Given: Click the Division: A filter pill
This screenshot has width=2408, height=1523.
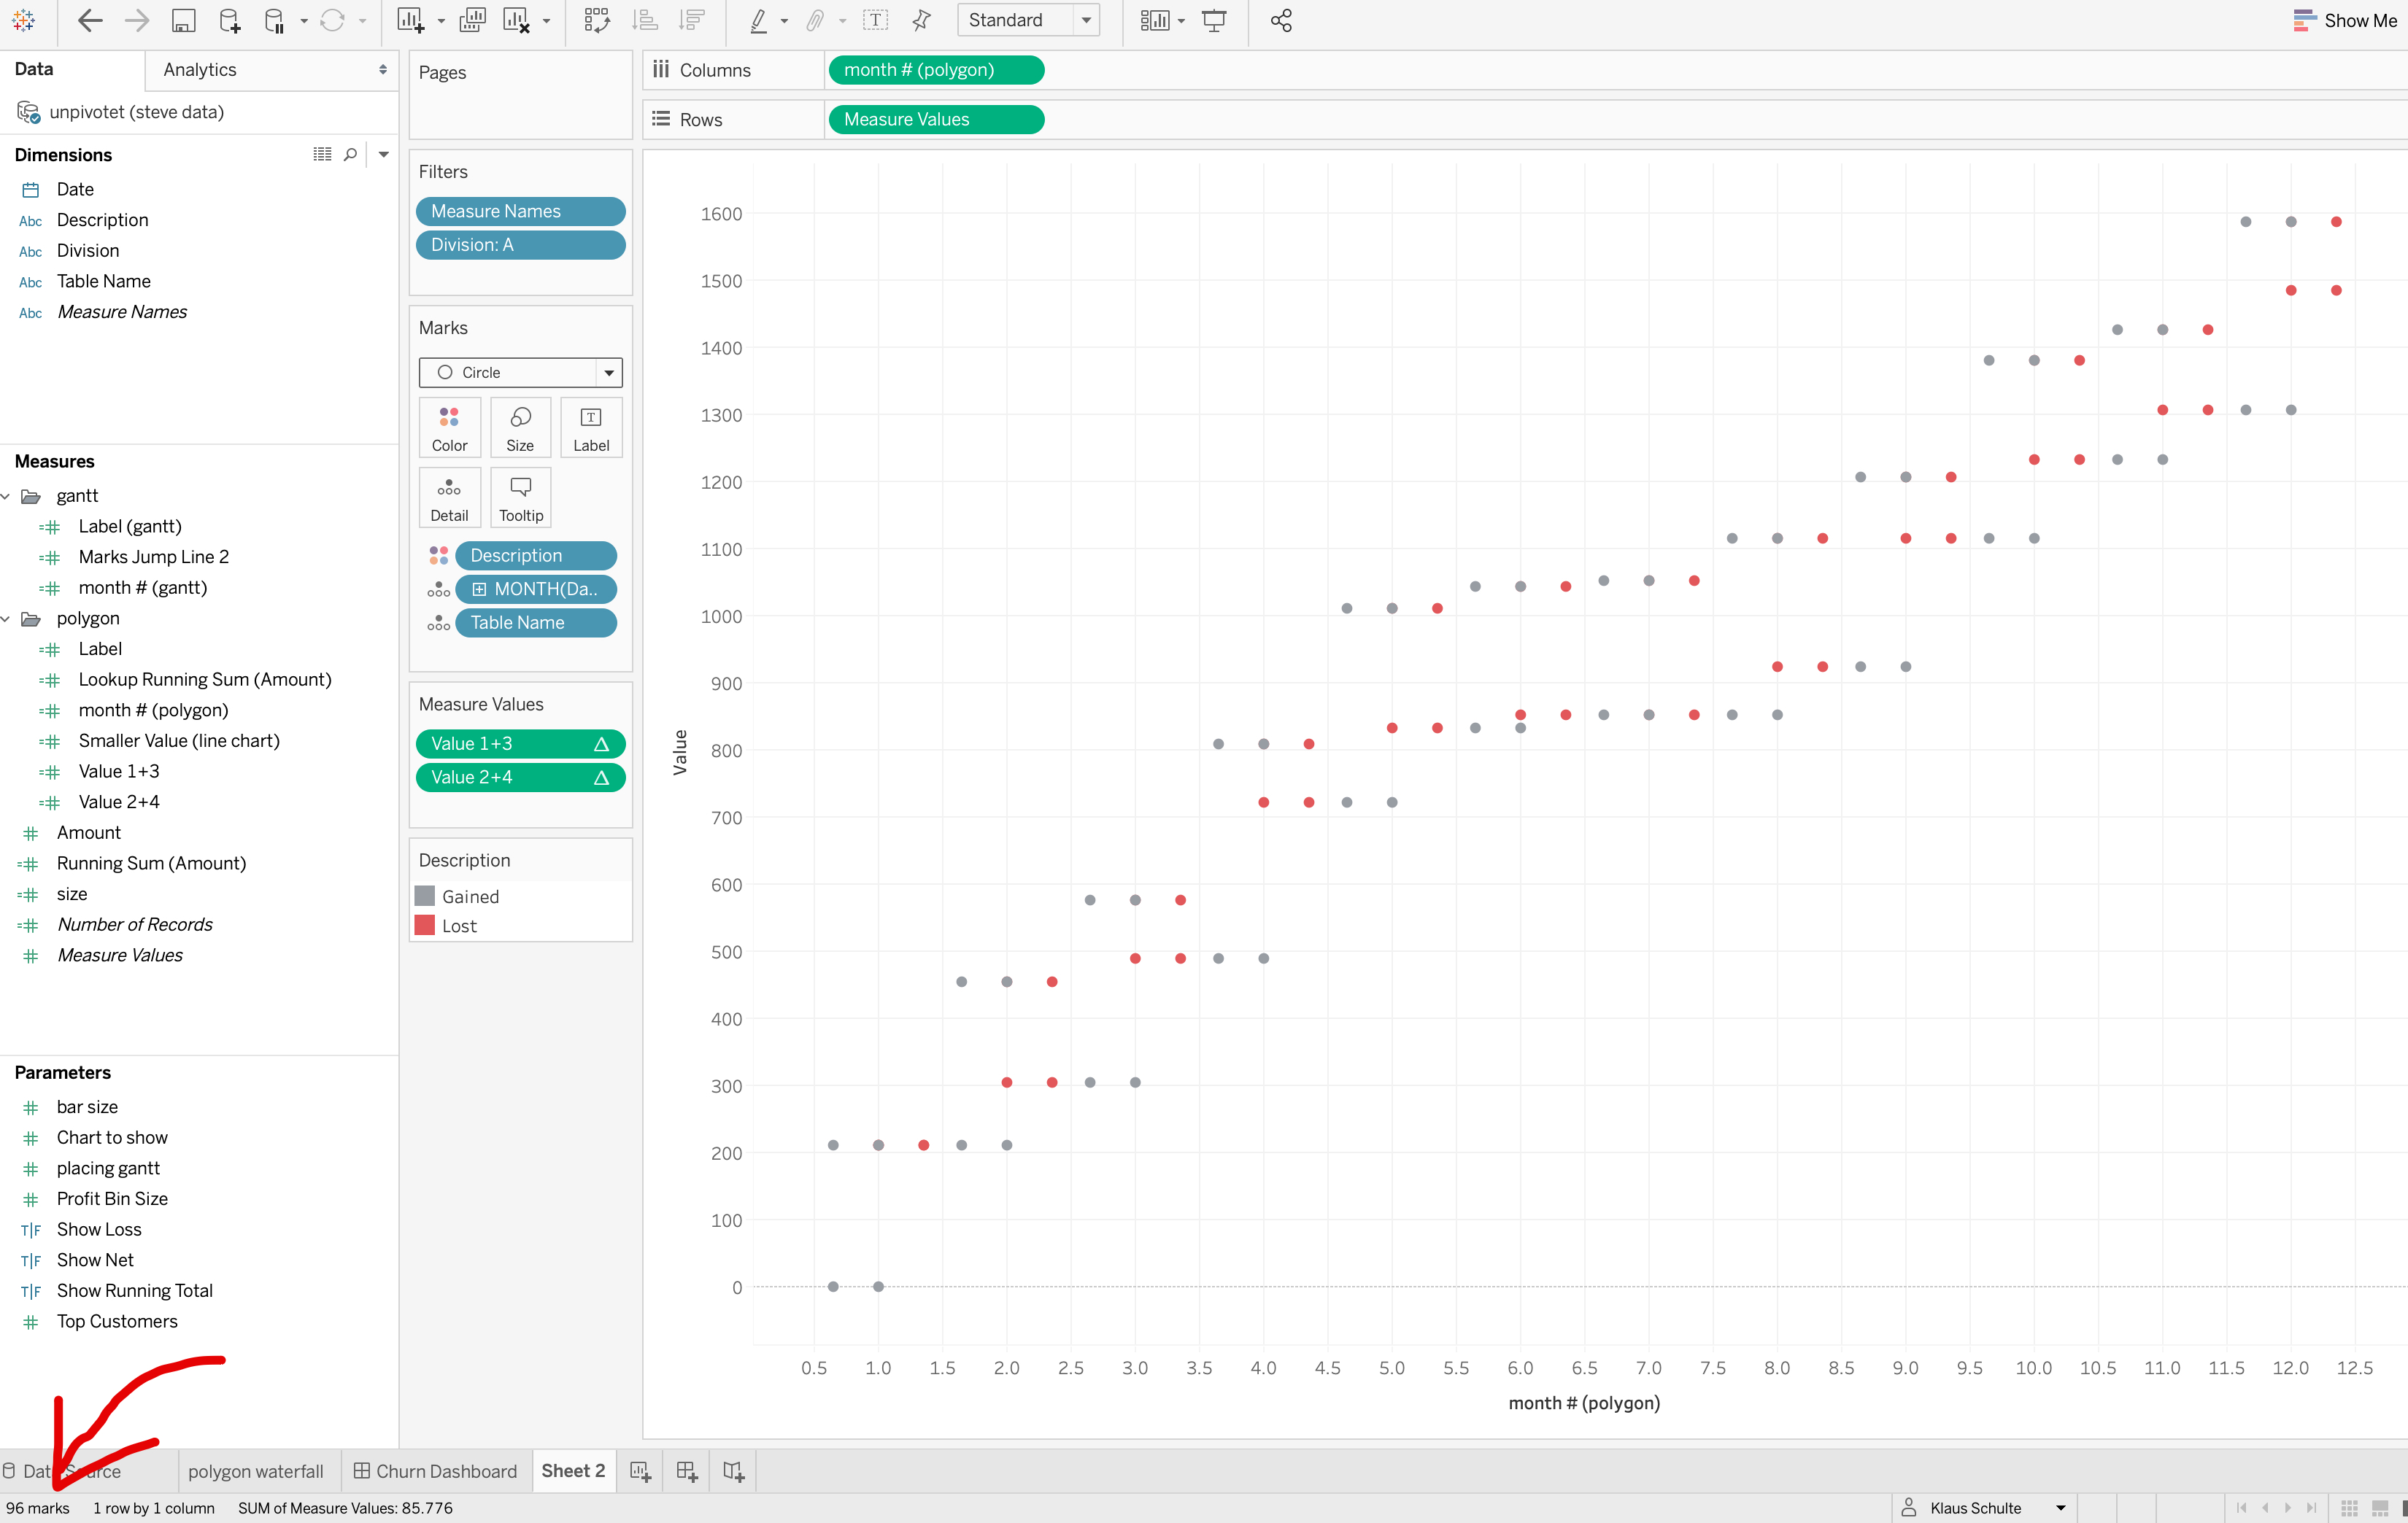Looking at the screenshot, I should (520, 245).
